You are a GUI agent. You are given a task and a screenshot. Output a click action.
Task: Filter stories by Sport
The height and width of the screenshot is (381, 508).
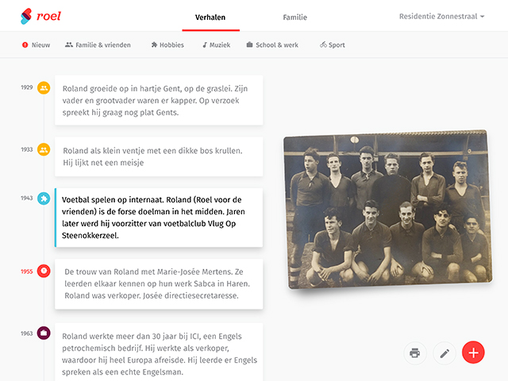tap(333, 45)
